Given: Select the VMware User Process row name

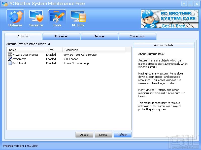Looking at the screenshot, I should [25, 55].
